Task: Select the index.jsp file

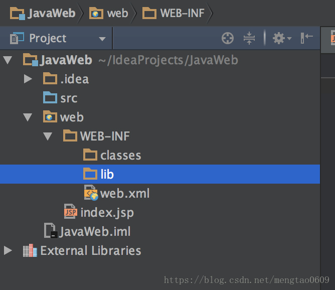Action: pyautogui.click(x=160, y=212)
